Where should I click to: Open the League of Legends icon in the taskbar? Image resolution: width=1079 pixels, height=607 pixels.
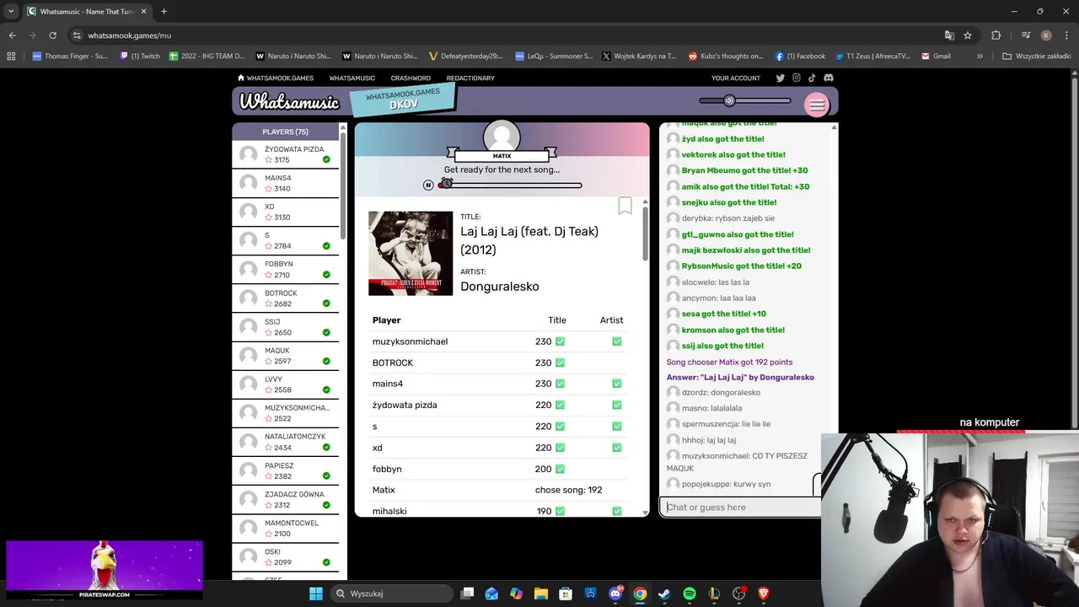(714, 594)
